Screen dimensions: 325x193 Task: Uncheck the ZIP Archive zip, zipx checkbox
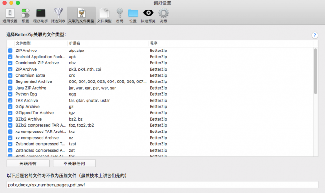point(10,51)
